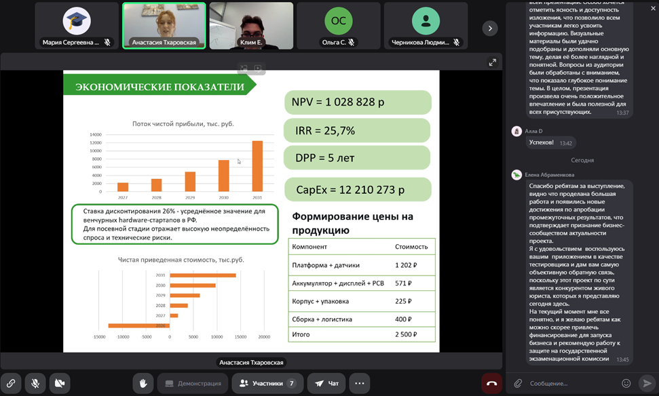Send the chat message with arrow button
Viewport: 659px width, 396px height.
coord(647,383)
